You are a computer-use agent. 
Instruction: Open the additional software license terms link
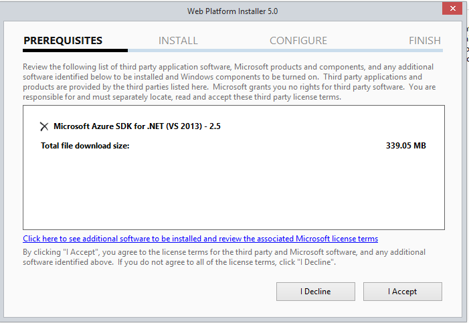(x=200, y=239)
